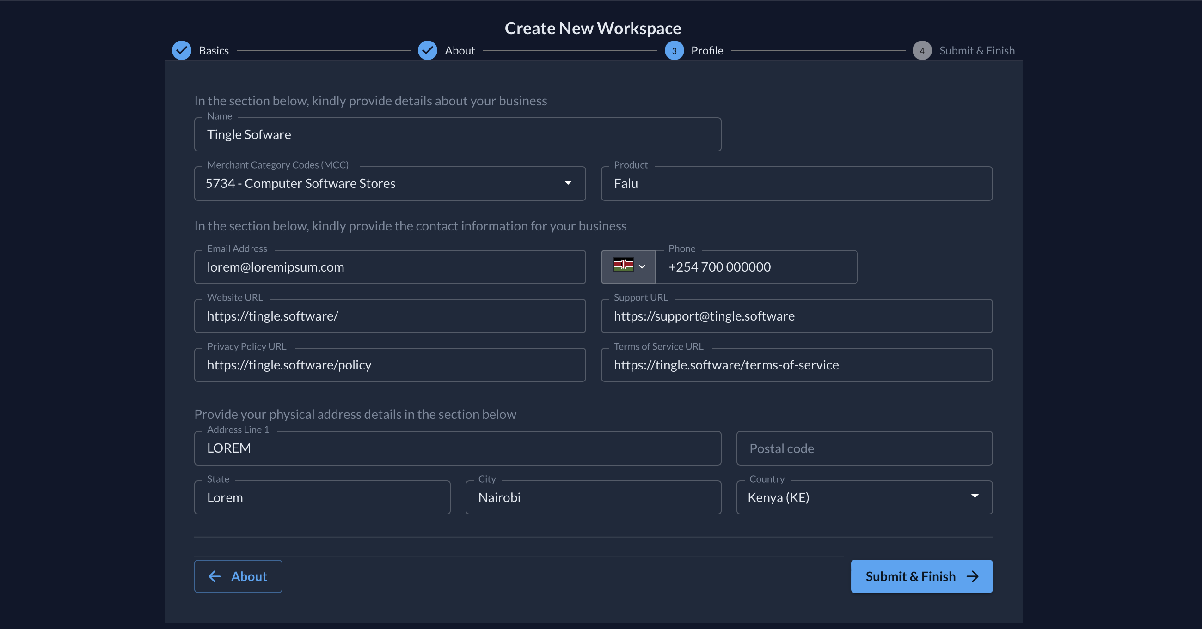The image size is (1202, 629).
Task: Click the forward arrow on Submit & Finish button
Action: pyautogui.click(x=973, y=576)
